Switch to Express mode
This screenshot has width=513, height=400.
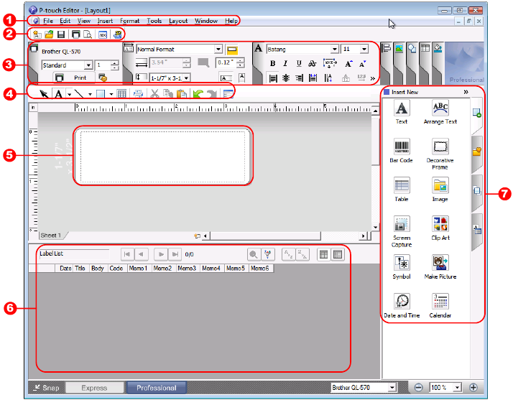(x=94, y=388)
